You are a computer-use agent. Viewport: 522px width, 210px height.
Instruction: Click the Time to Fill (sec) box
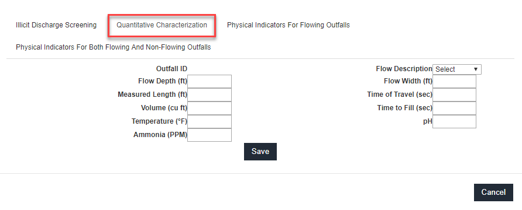pos(455,108)
